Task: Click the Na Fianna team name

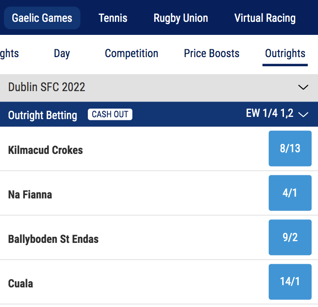Action: [30, 194]
